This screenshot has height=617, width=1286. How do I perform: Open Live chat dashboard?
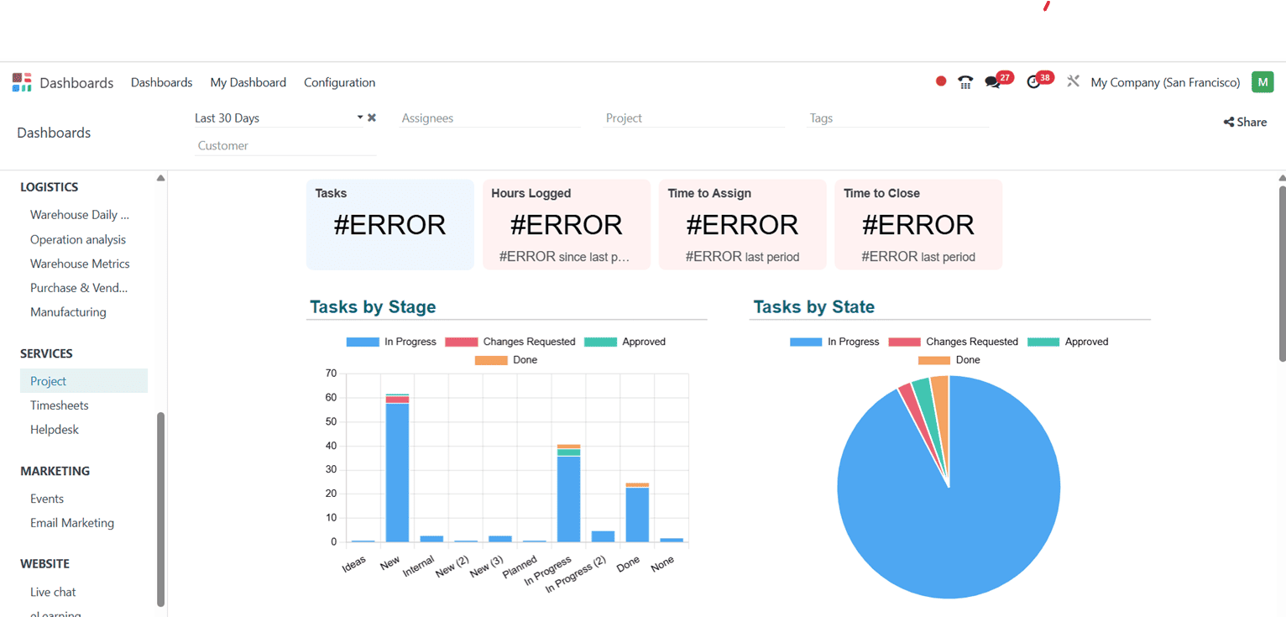click(53, 592)
